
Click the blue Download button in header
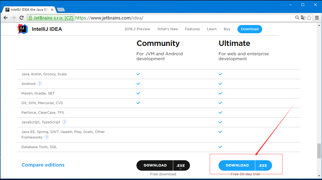coord(250,29)
